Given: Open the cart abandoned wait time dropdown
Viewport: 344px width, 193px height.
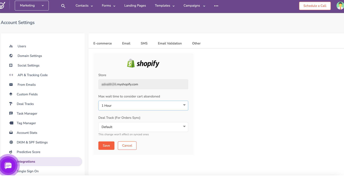Looking at the screenshot, I should pyautogui.click(x=143, y=106).
